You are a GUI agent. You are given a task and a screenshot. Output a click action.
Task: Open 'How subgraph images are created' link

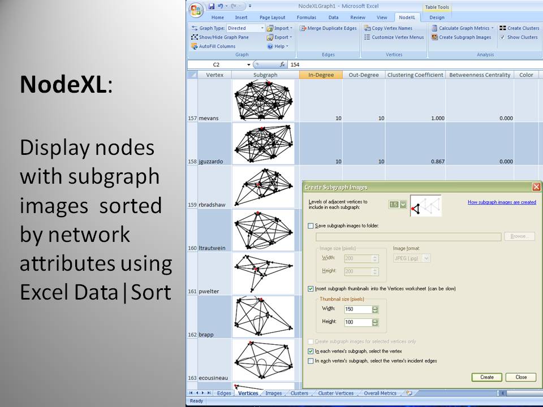502,202
